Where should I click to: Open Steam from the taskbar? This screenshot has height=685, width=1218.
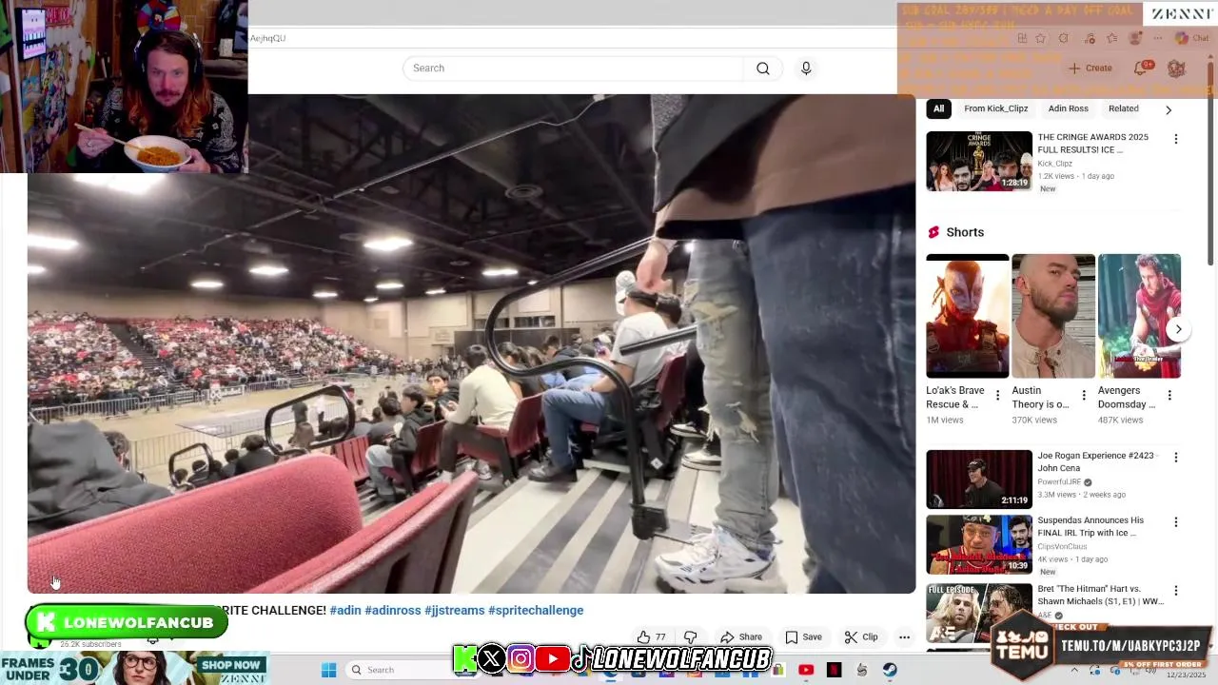pos(890,670)
